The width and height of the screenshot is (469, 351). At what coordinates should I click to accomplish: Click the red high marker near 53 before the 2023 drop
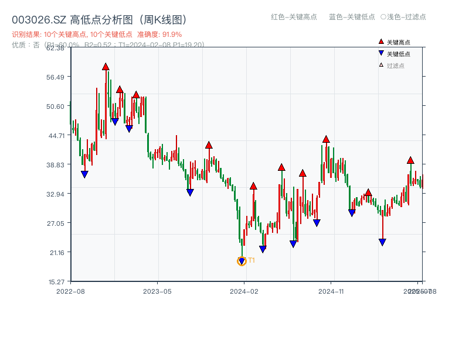click(136, 95)
